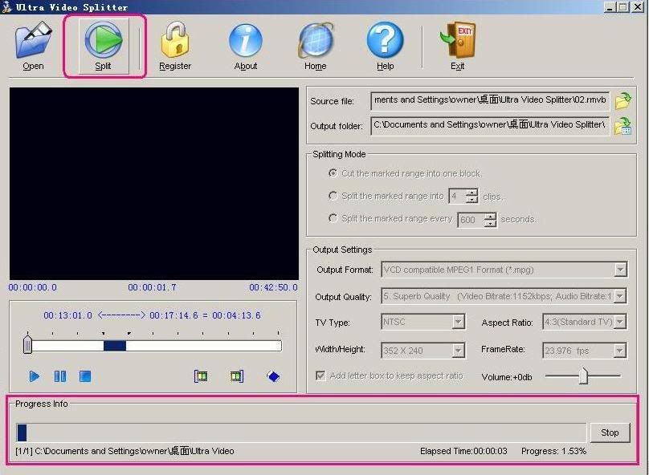Click the Exit door icon
The width and height of the screenshot is (649, 475).
pyautogui.click(x=458, y=46)
